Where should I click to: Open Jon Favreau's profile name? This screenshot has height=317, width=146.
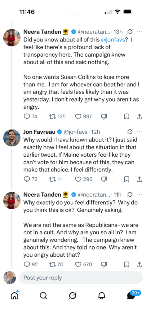tap(39, 132)
